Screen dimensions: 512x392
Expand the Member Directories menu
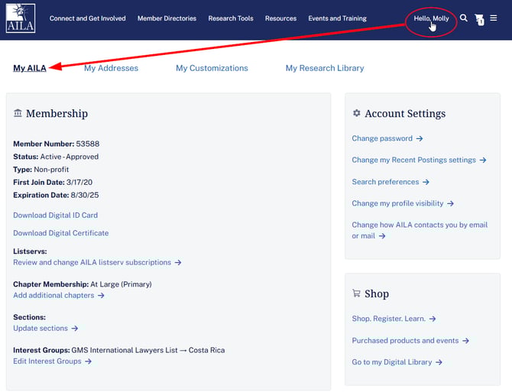coord(167,18)
